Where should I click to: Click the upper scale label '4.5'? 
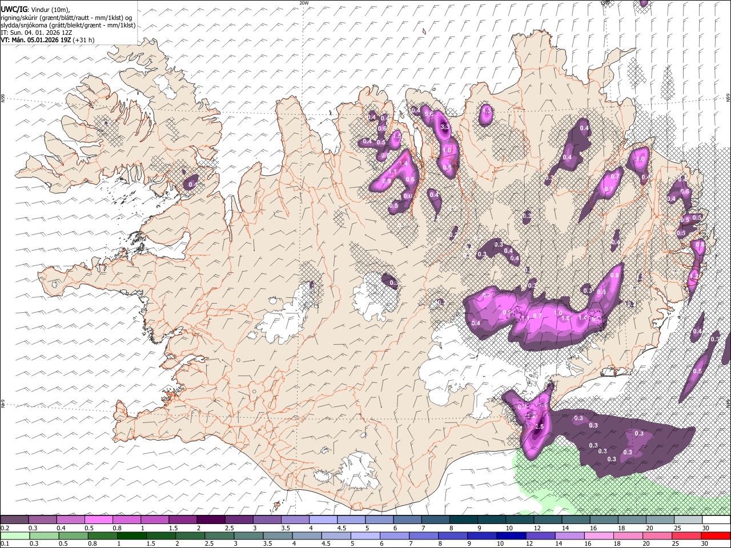pos(342,528)
